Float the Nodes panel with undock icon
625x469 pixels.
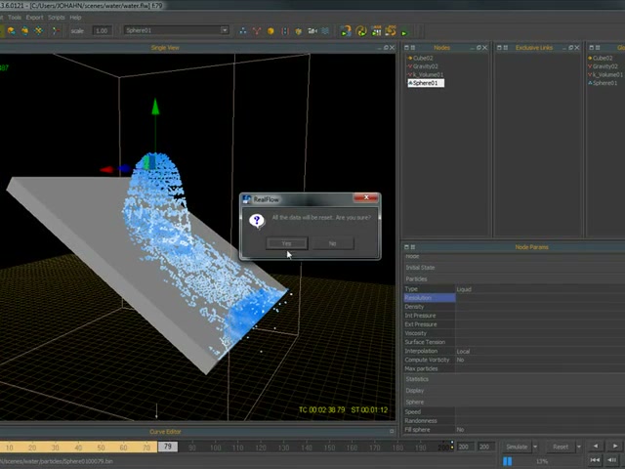[479, 48]
